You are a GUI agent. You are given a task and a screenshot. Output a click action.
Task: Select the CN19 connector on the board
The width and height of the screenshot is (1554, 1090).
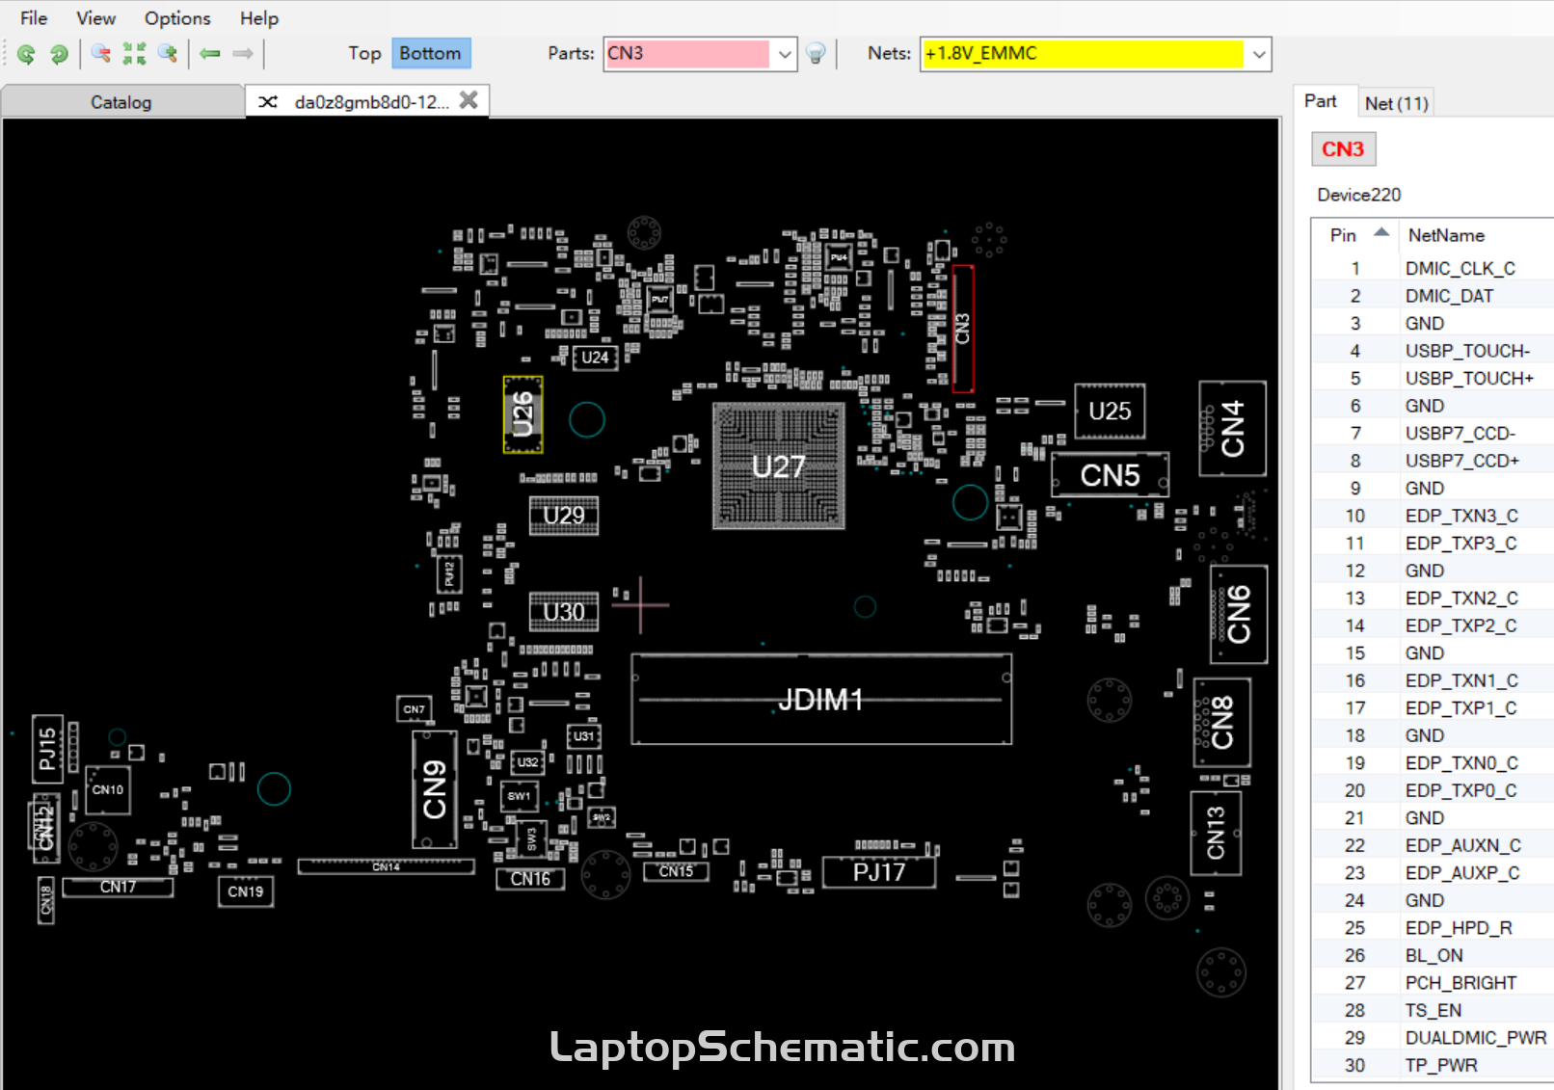pos(246,891)
